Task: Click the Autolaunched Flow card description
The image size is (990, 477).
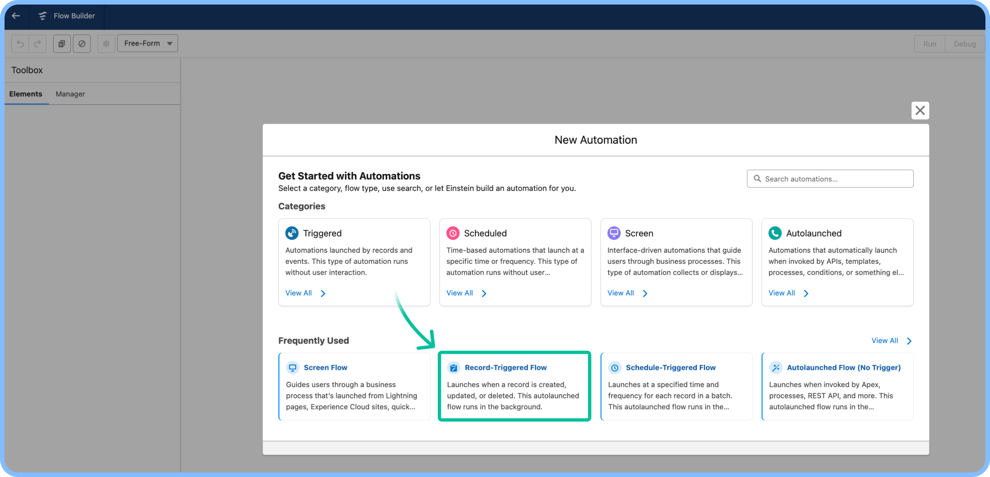Action: (831, 396)
